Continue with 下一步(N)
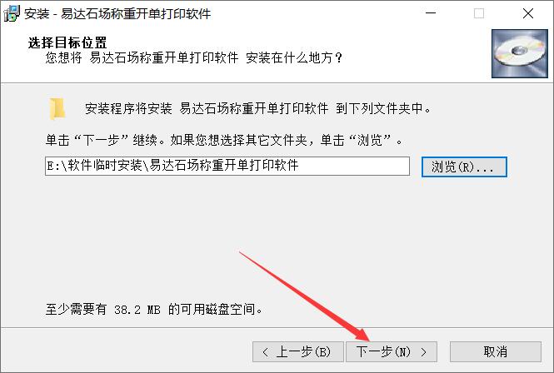 pyautogui.click(x=392, y=352)
